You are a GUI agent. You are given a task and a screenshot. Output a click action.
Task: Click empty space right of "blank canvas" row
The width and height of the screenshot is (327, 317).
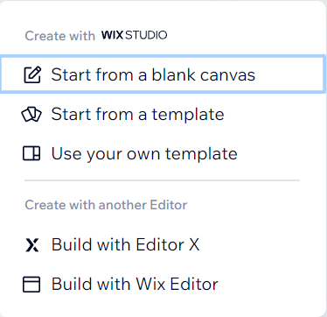click(289, 74)
